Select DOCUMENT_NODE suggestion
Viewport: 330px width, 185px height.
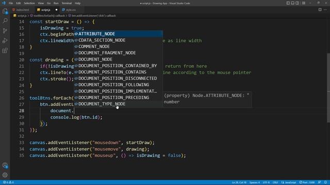(x=118, y=60)
